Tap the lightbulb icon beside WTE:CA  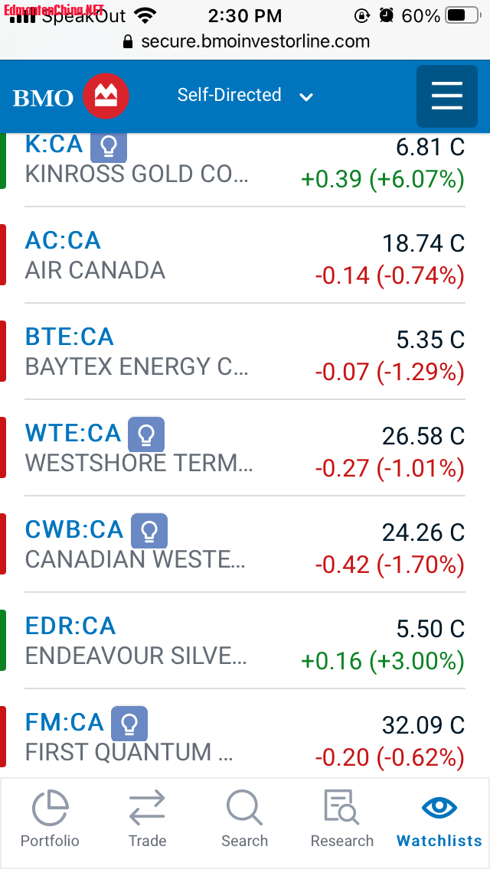[x=146, y=434]
